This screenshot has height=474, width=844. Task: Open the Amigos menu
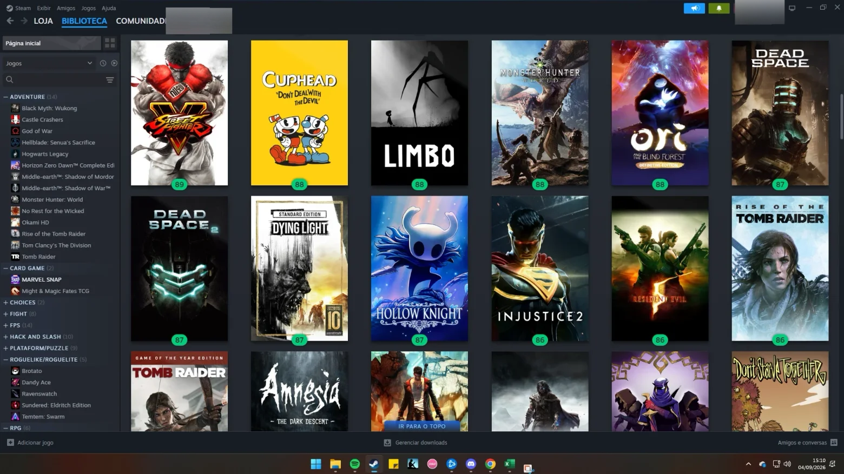66,8
